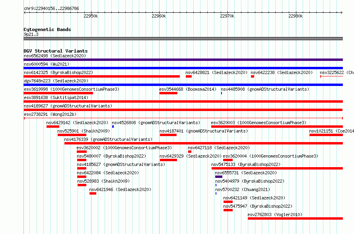Open the nsv3225622 variant label
Viewport: 354px width, 234px height.
[x=336, y=72]
